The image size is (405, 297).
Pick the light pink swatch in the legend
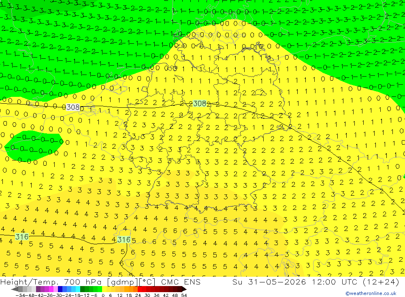tap(55, 289)
